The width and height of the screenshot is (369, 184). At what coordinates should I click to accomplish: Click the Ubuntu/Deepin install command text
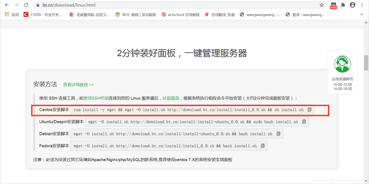(x=193, y=122)
